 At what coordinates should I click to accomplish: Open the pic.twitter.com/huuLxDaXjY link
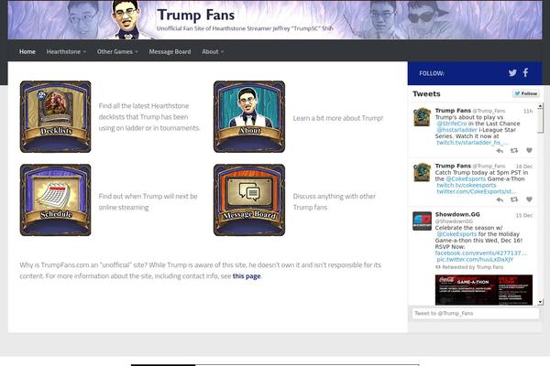click(475, 259)
